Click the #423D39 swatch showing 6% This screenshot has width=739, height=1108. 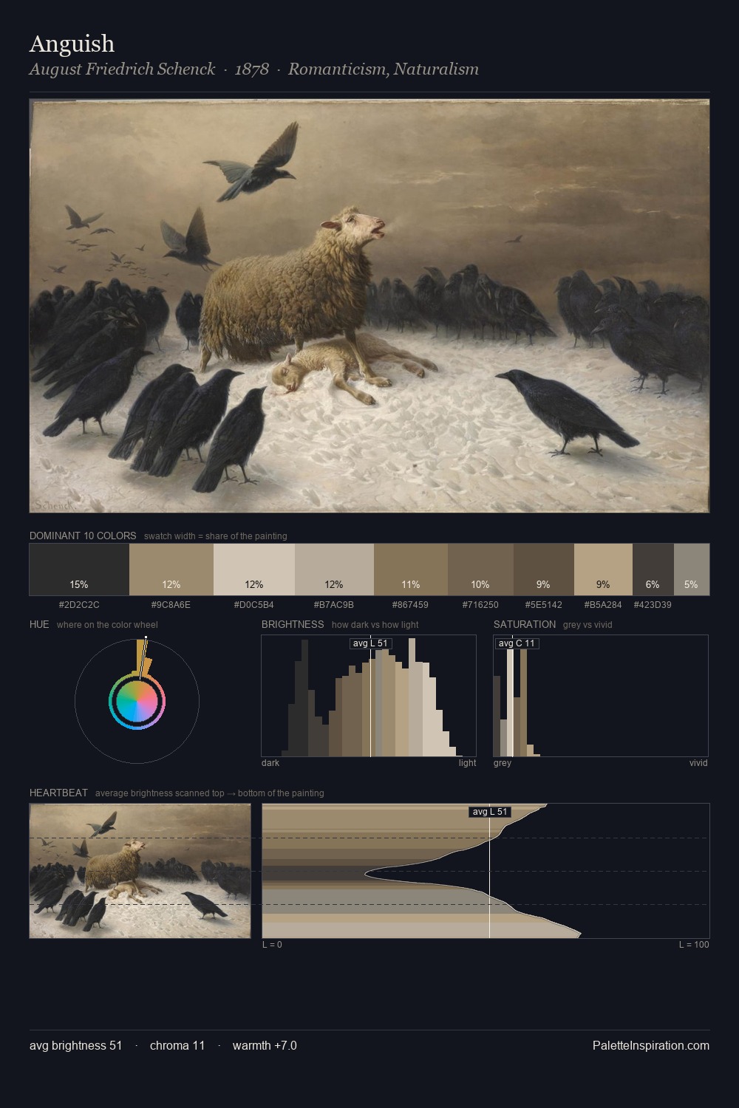653,570
